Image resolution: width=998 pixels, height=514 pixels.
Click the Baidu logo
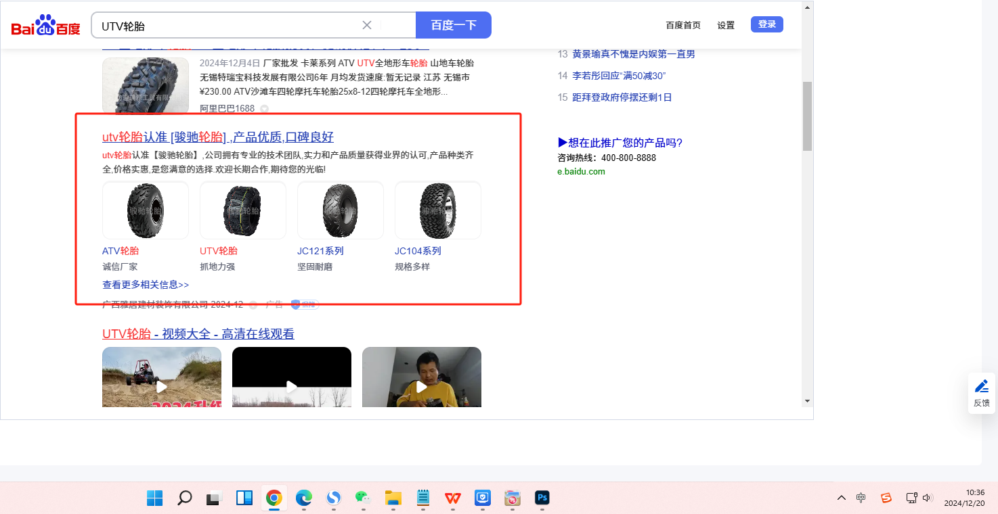[45, 26]
